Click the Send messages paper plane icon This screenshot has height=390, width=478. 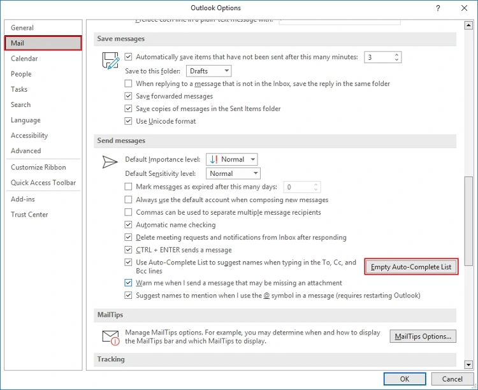[x=111, y=162]
